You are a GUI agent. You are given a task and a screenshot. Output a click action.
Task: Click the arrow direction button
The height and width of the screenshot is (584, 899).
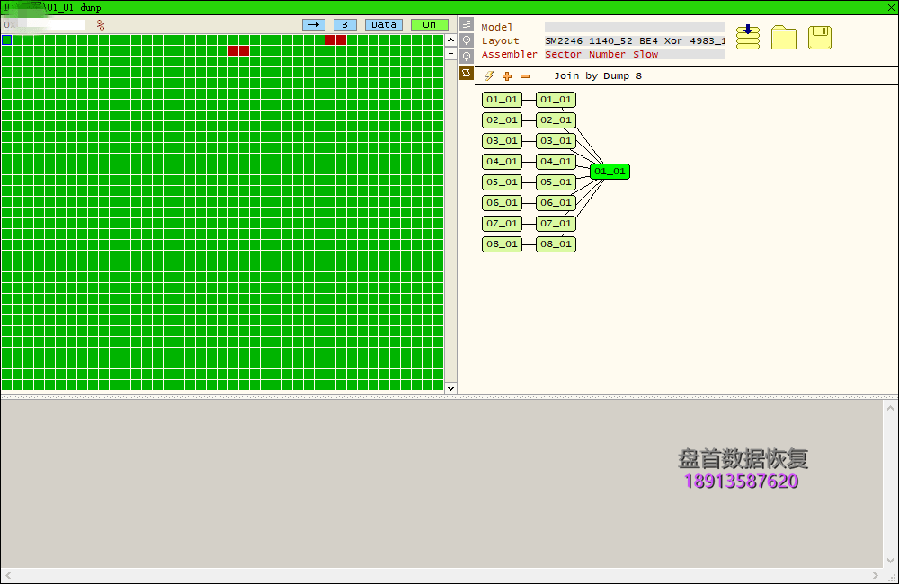[314, 24]
